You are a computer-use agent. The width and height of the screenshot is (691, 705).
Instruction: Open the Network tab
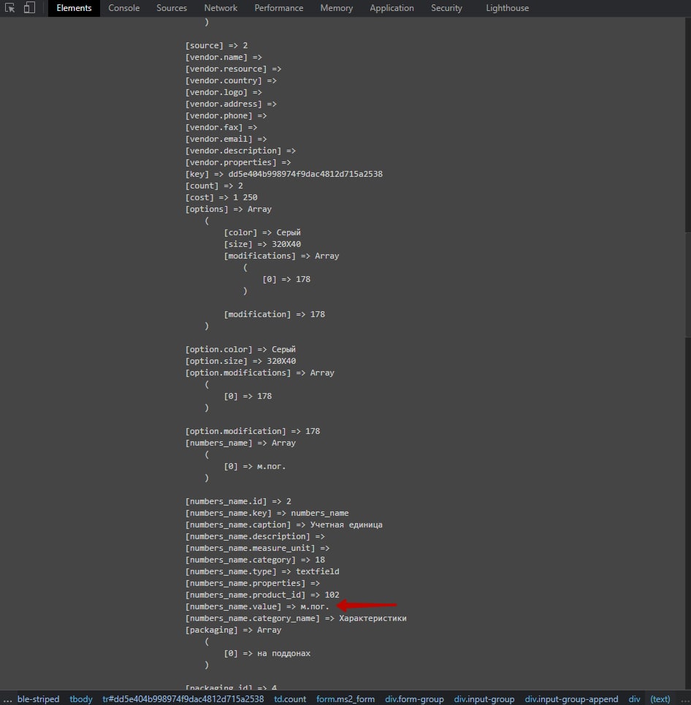221,8
